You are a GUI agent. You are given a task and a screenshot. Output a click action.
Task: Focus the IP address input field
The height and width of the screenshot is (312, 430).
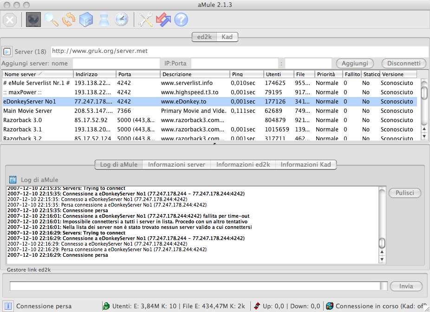tap(235, 63)
